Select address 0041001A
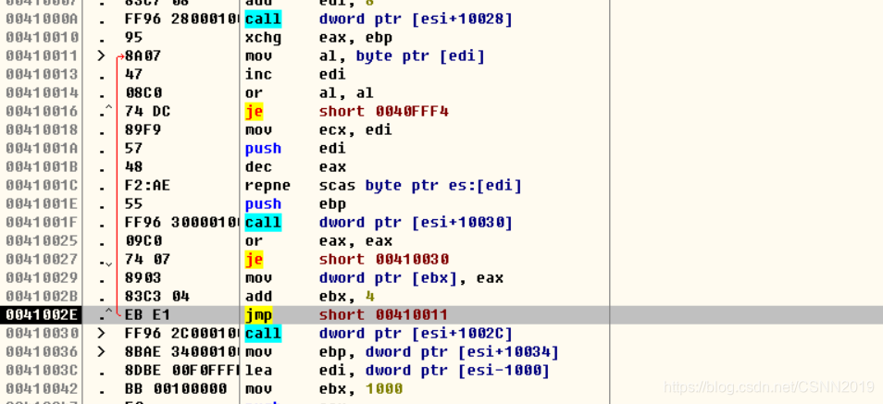The image size is (883, 404). pyautogui.click(x=42, y=149)
